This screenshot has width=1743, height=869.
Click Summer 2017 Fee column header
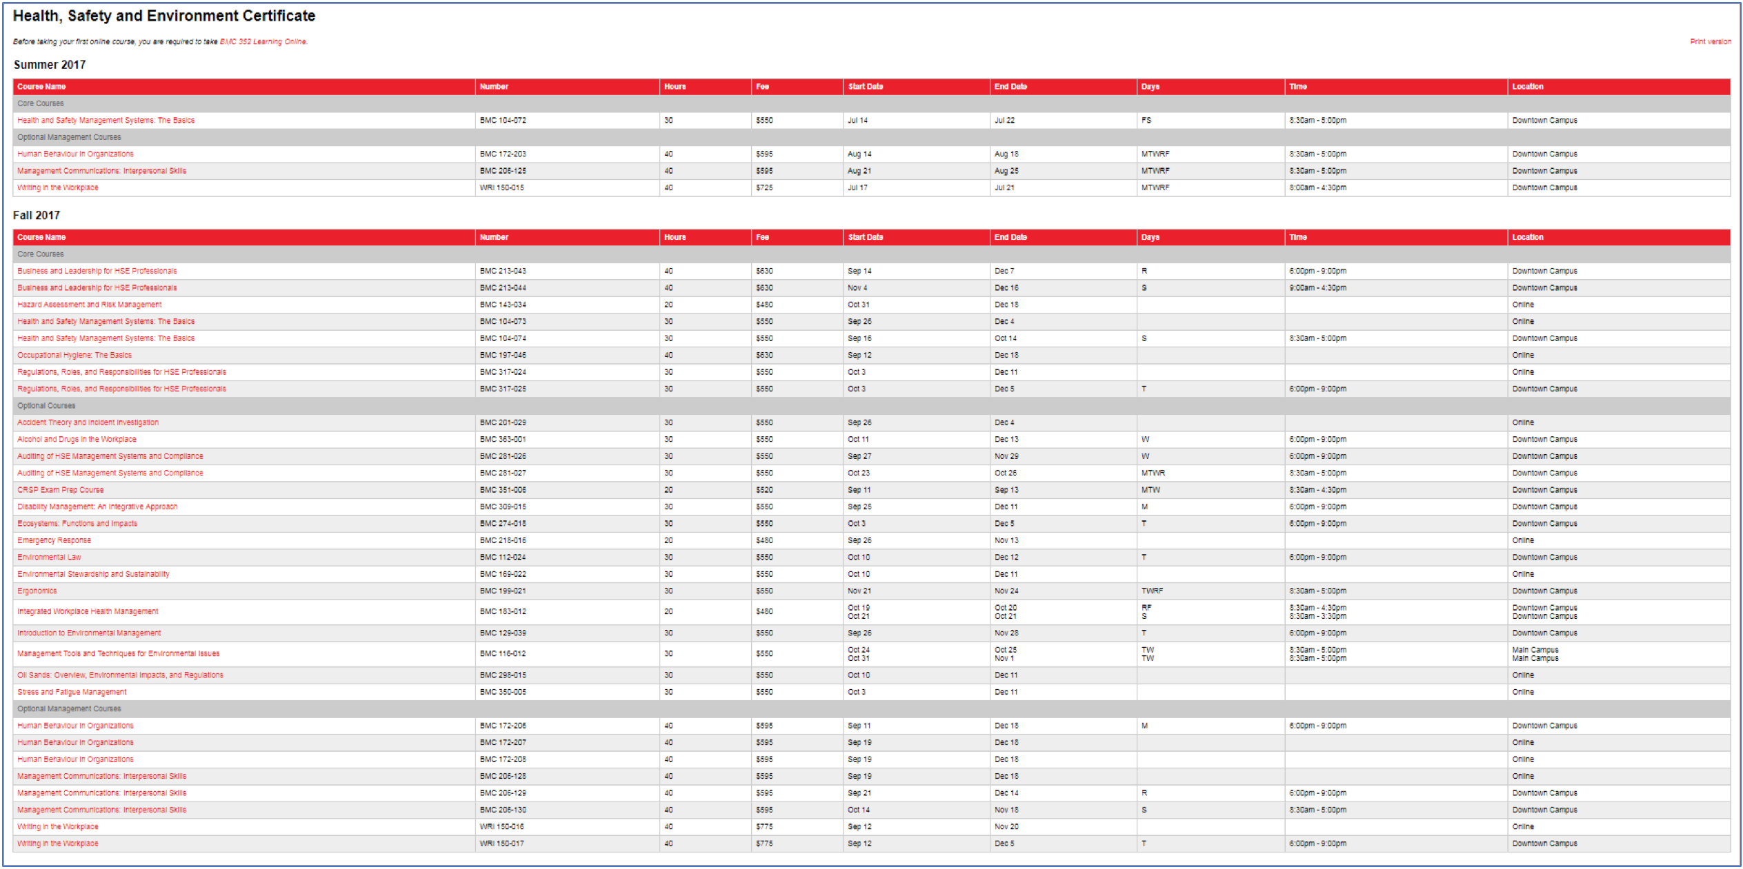pyautogui.click(x=761, y=87)
